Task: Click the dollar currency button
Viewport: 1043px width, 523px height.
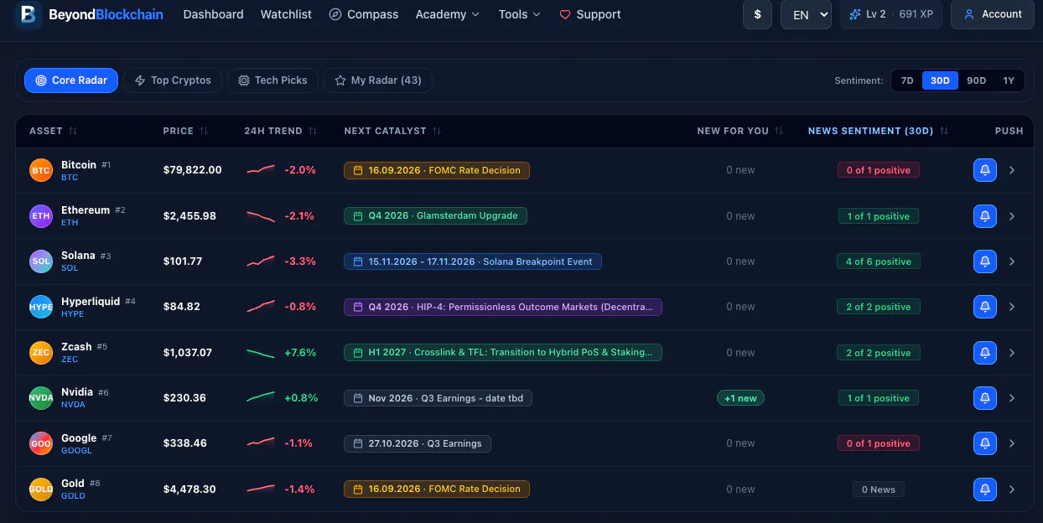Action: click(758, 14)
